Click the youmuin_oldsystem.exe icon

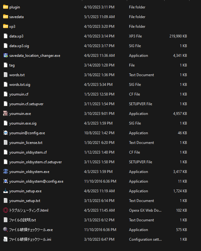6,172
